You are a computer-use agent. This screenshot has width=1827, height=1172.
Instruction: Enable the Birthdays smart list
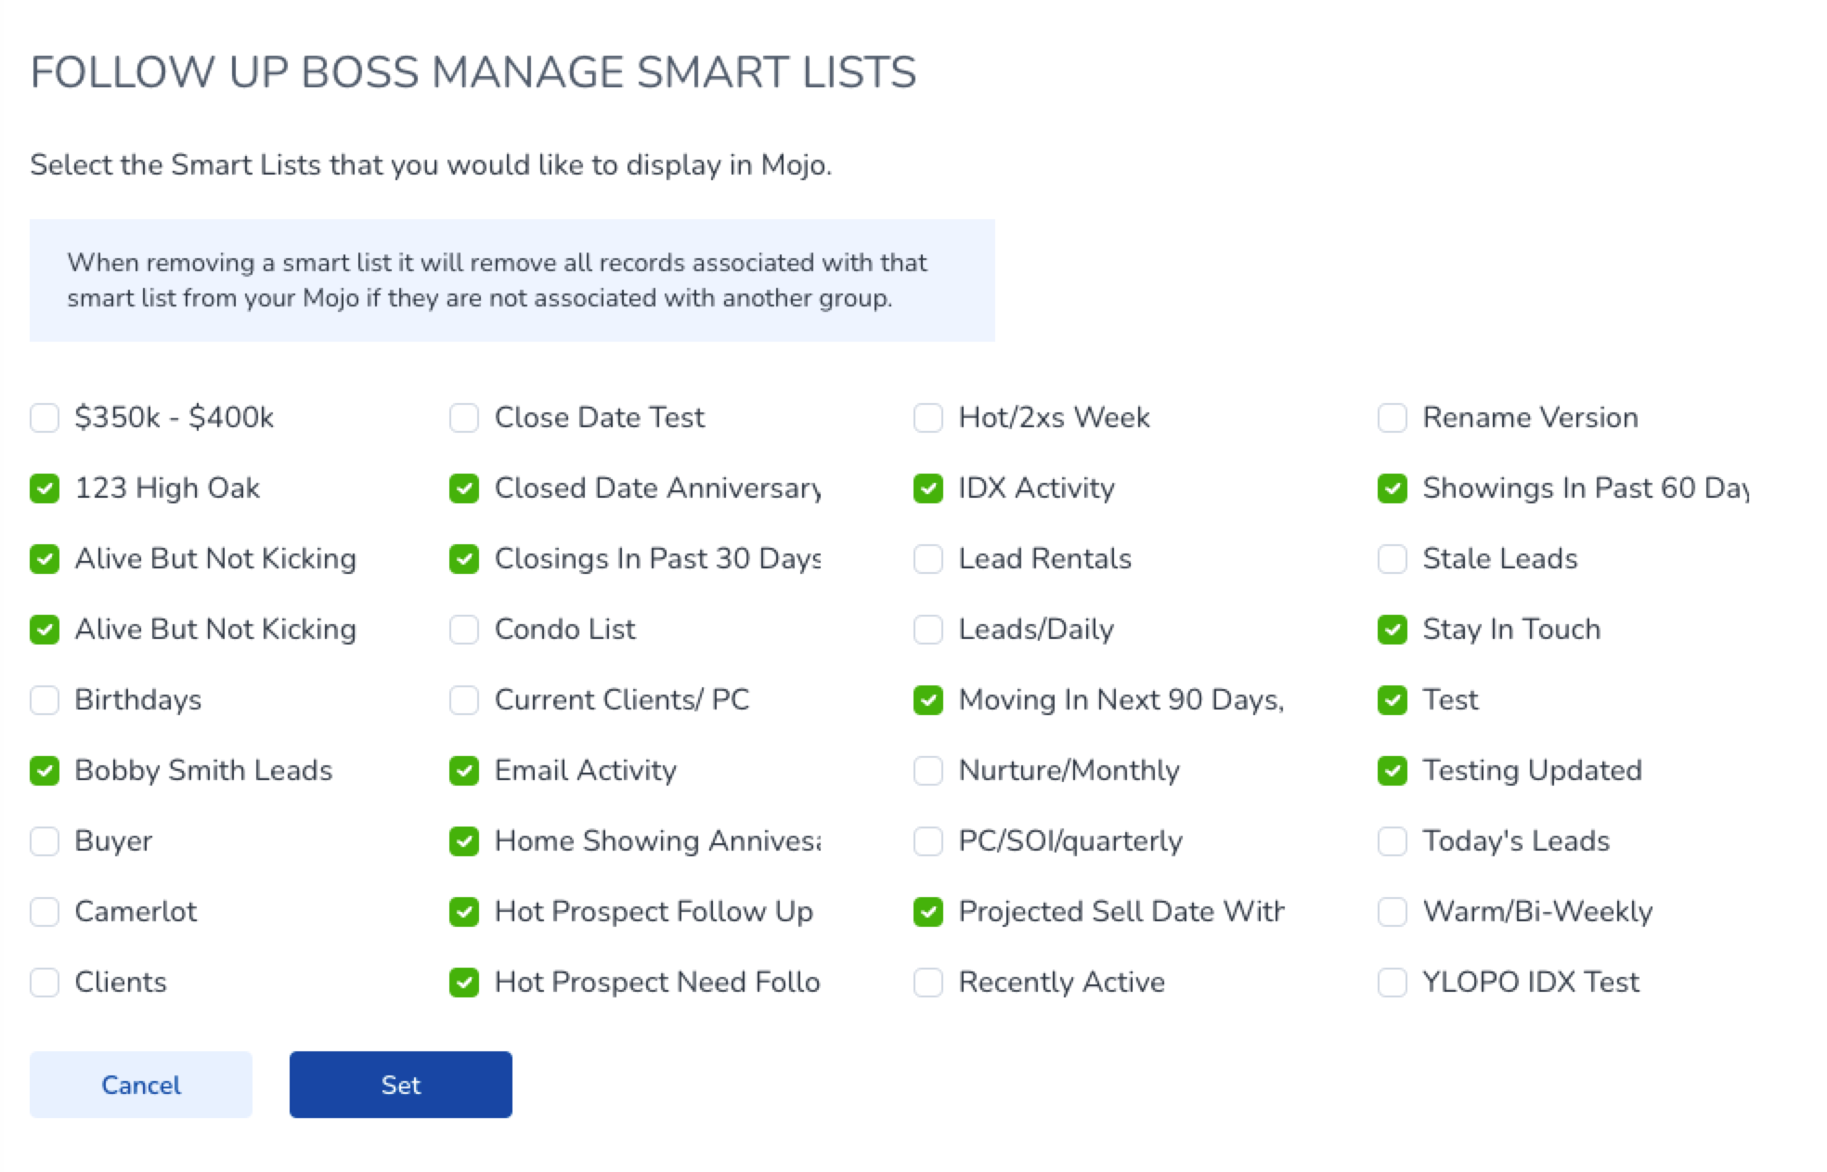(45, 700)
